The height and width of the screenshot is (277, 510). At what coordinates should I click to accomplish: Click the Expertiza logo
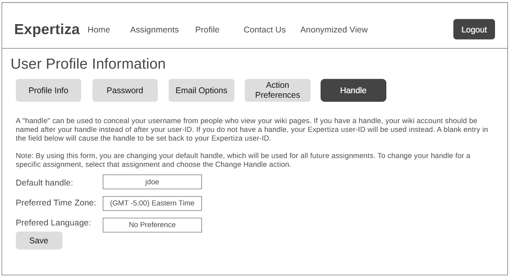pyautogui.click(x=47, y=30)
